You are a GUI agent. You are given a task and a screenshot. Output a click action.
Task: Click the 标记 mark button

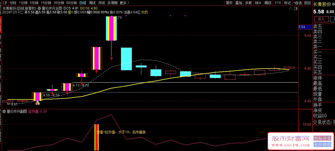(287, 3)
